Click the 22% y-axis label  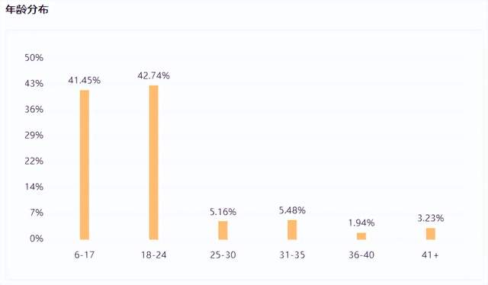click(x=34, y=161)
